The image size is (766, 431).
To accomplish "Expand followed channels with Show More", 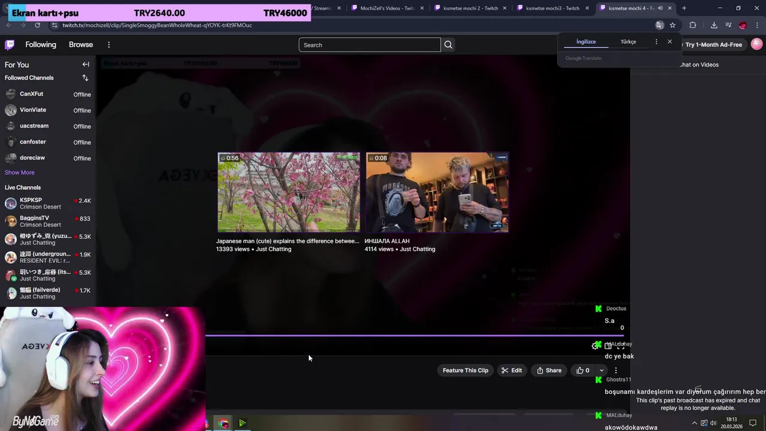I will (20, 172).
